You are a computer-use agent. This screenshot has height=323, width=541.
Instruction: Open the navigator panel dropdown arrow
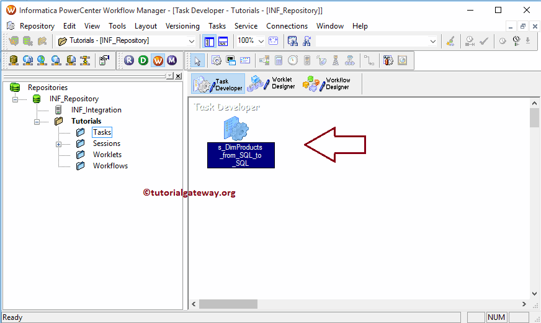(170, 76)
